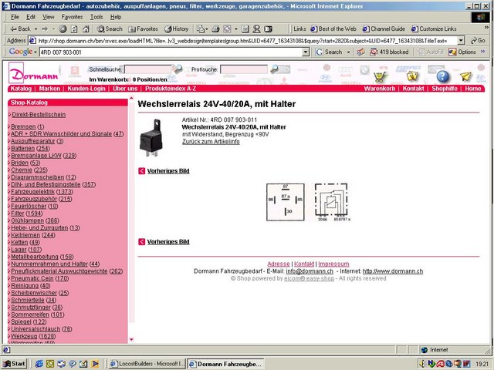This screenshot has height=370, width=494.
Task: Open the Help menu
Action: click(116, 17)
